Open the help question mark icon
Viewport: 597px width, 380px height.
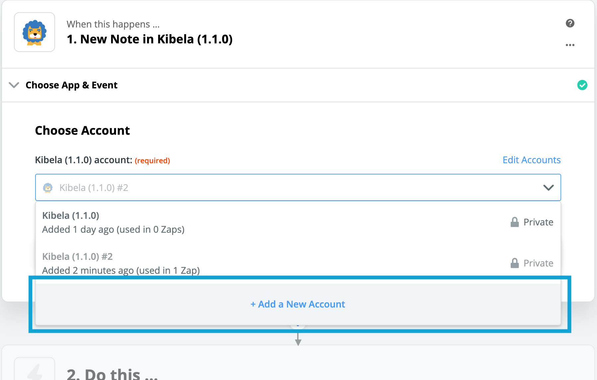570,23
